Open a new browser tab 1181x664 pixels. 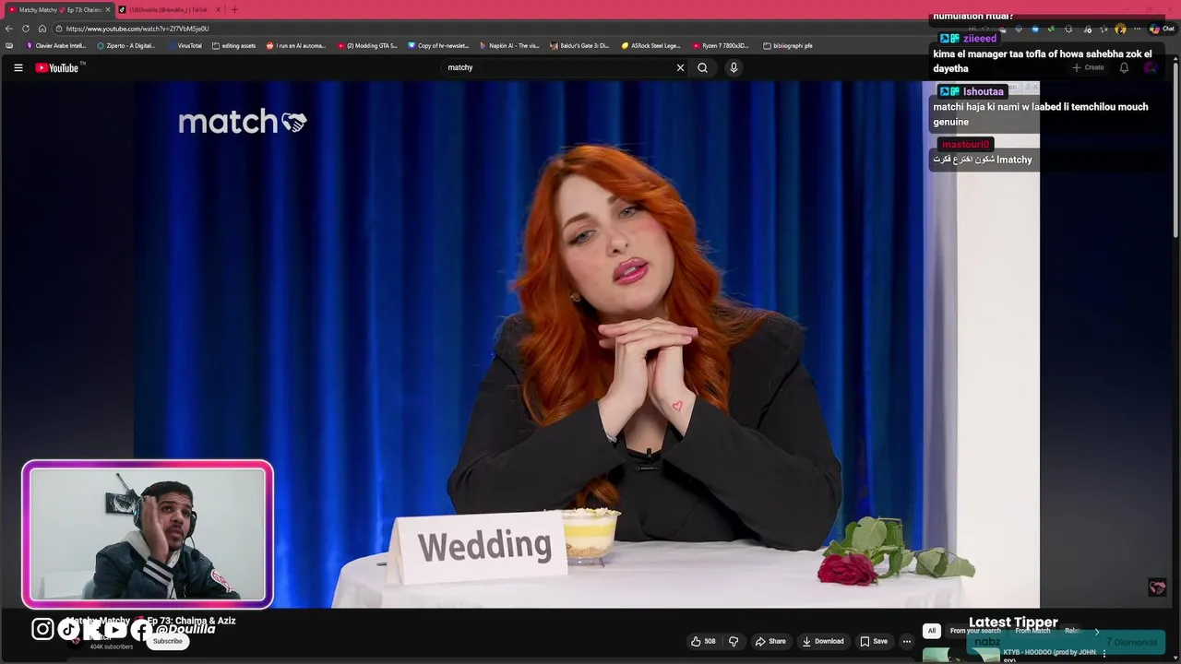pyautogui.click(x=234, y=10)
